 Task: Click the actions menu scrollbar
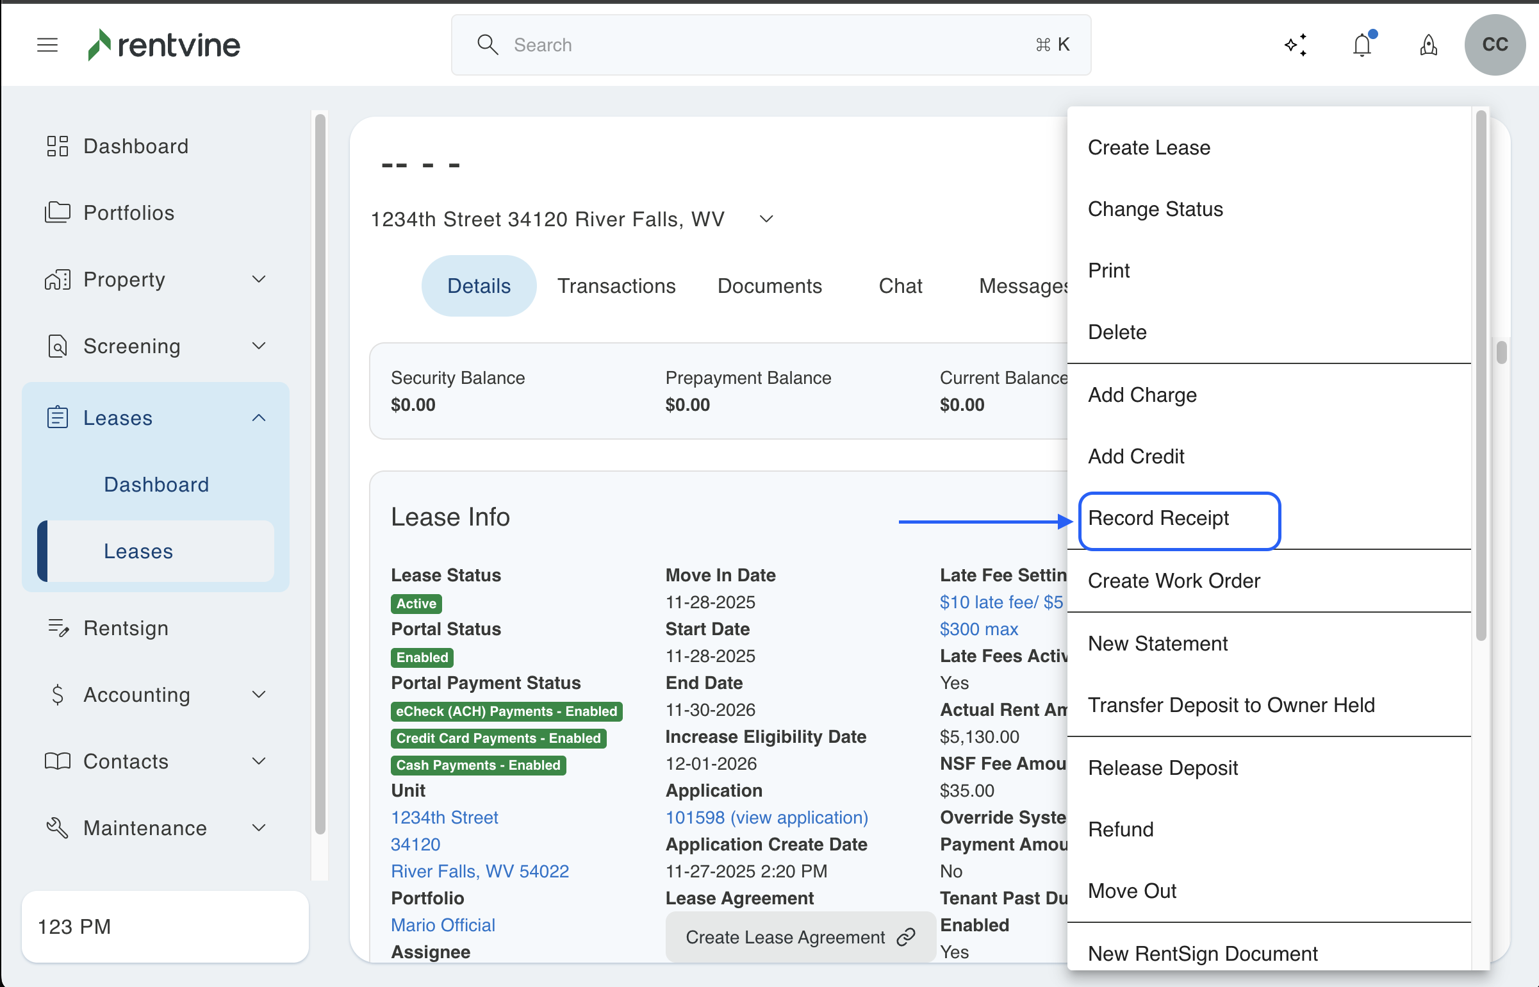click(1480, 375)
